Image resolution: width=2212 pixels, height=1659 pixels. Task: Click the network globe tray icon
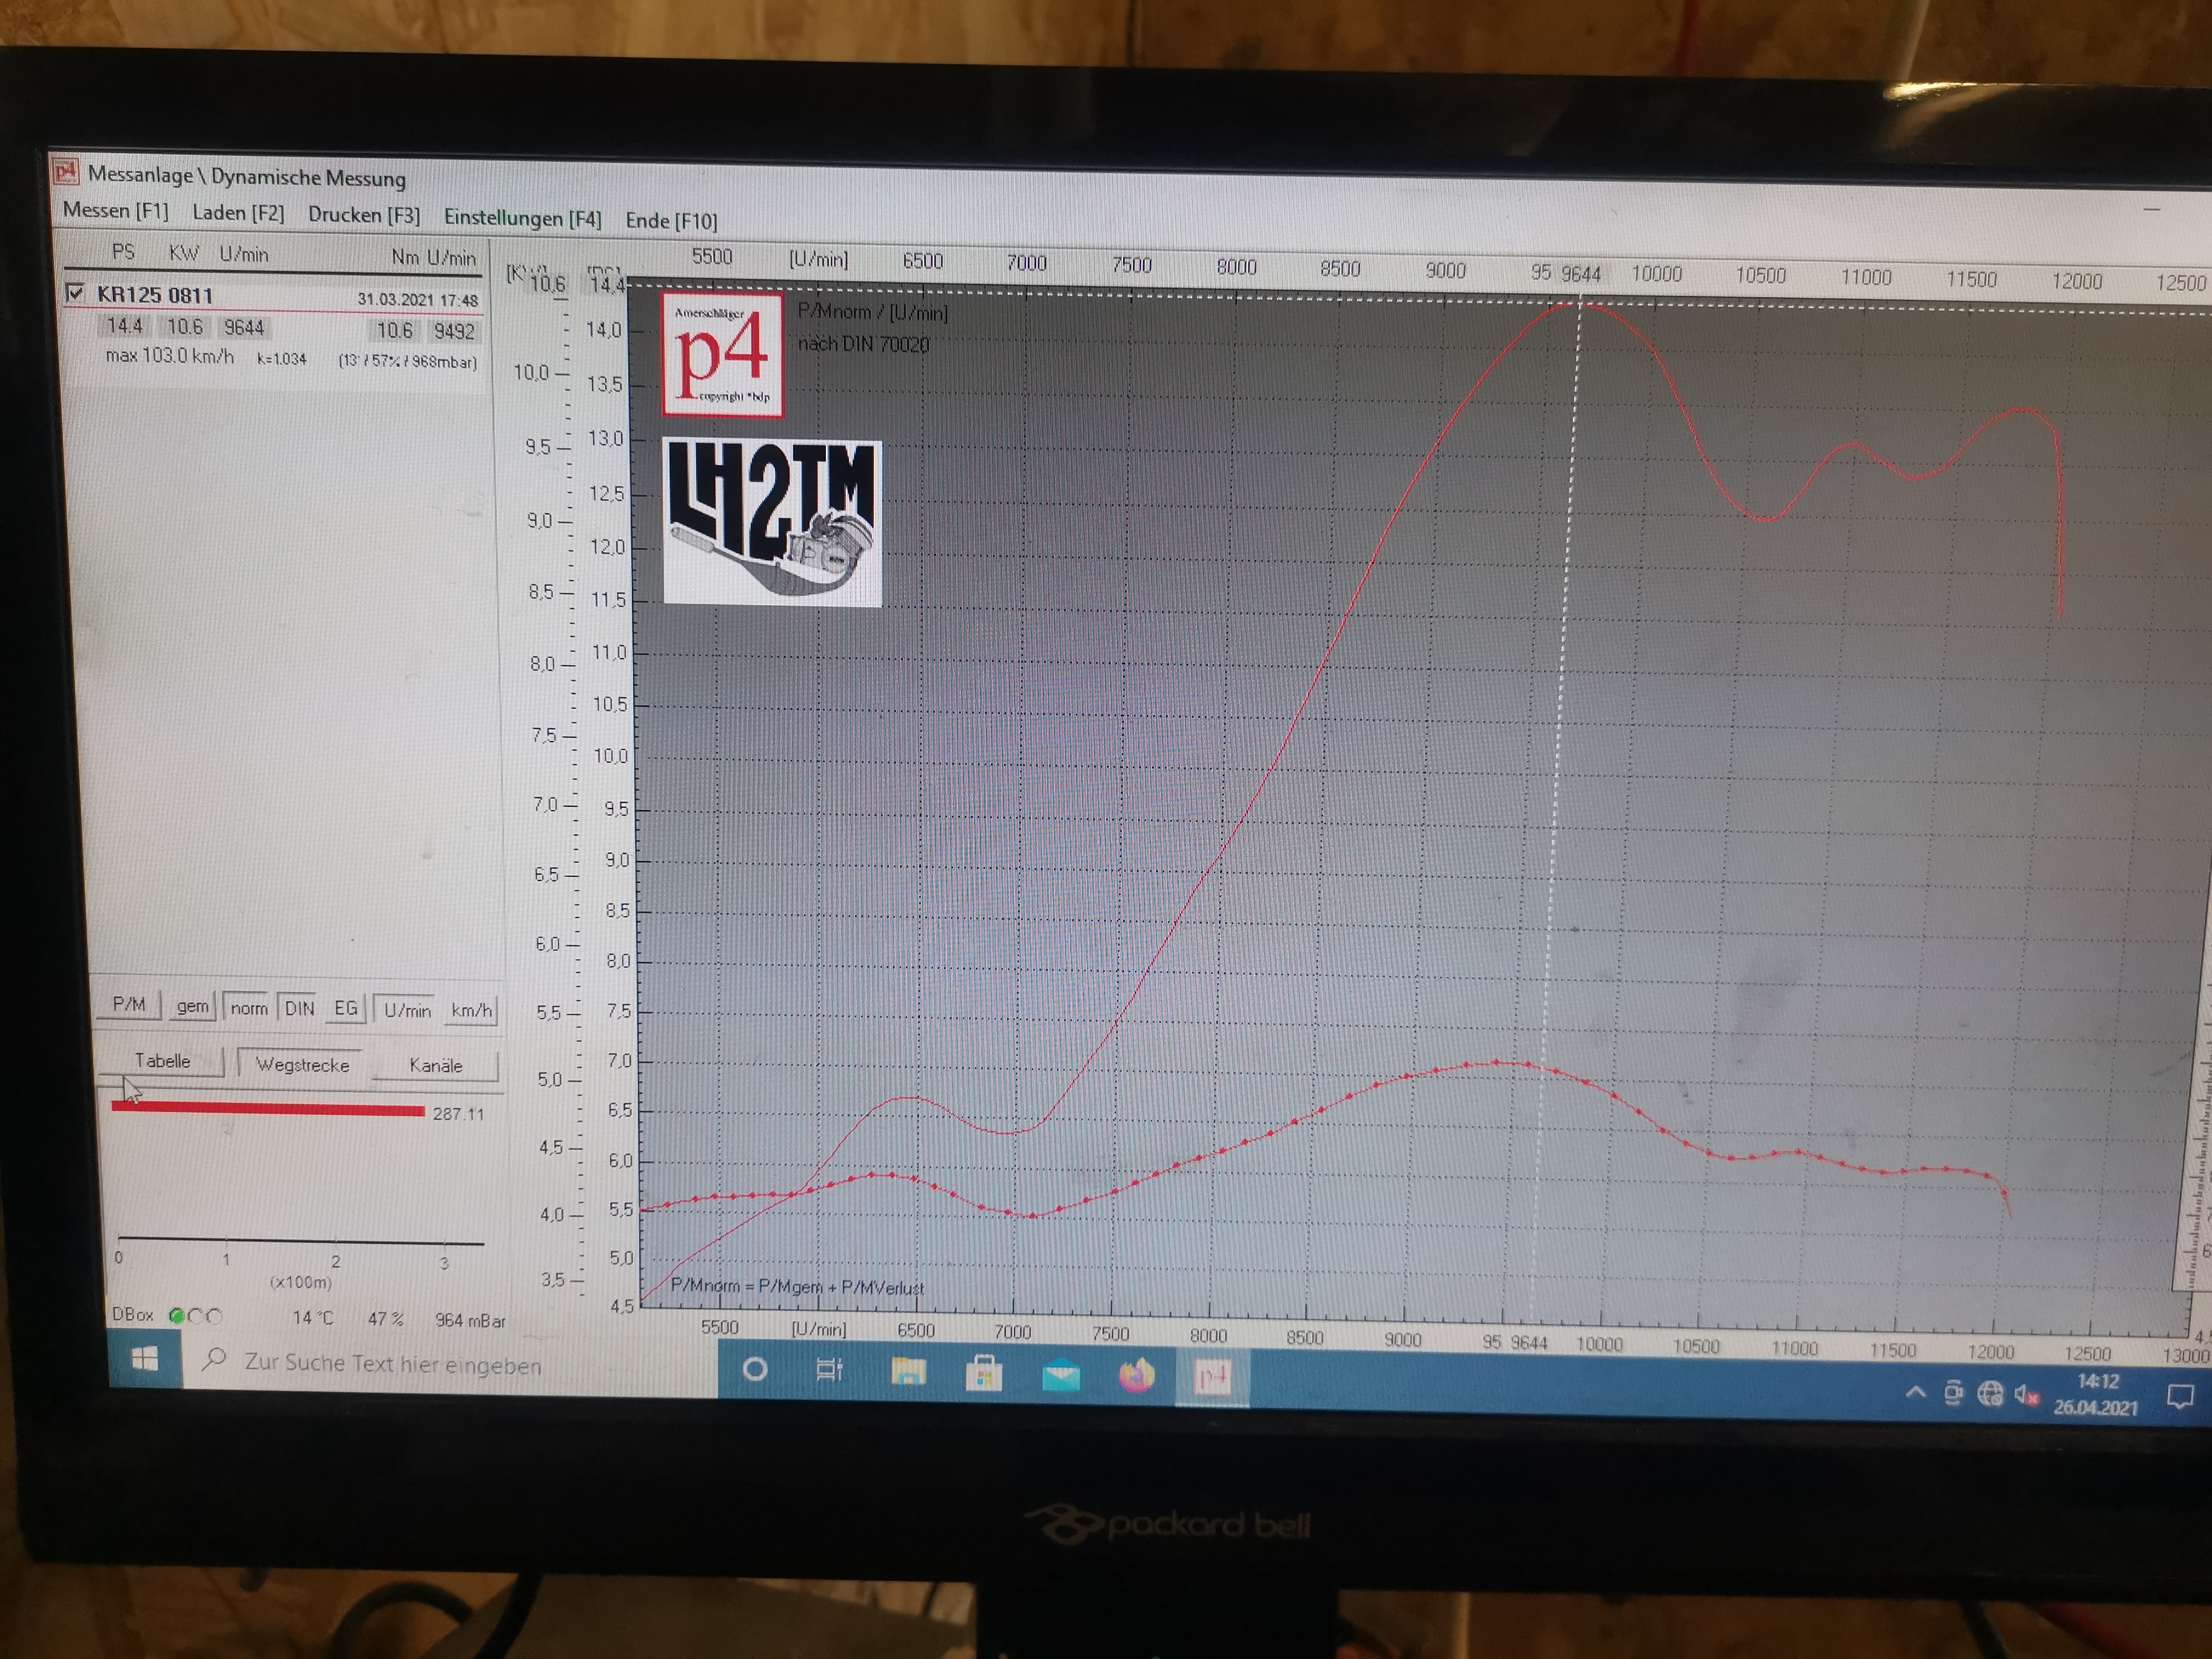pyautogui.click(x=1990, y=1393)
